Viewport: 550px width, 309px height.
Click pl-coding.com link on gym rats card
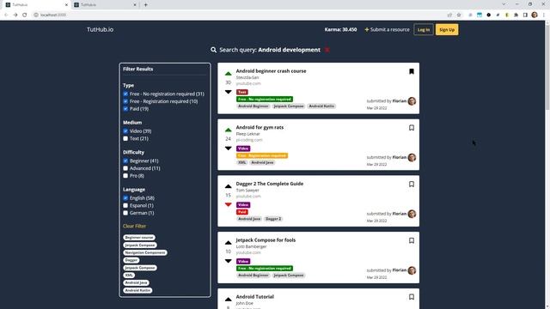pos(249,140)
